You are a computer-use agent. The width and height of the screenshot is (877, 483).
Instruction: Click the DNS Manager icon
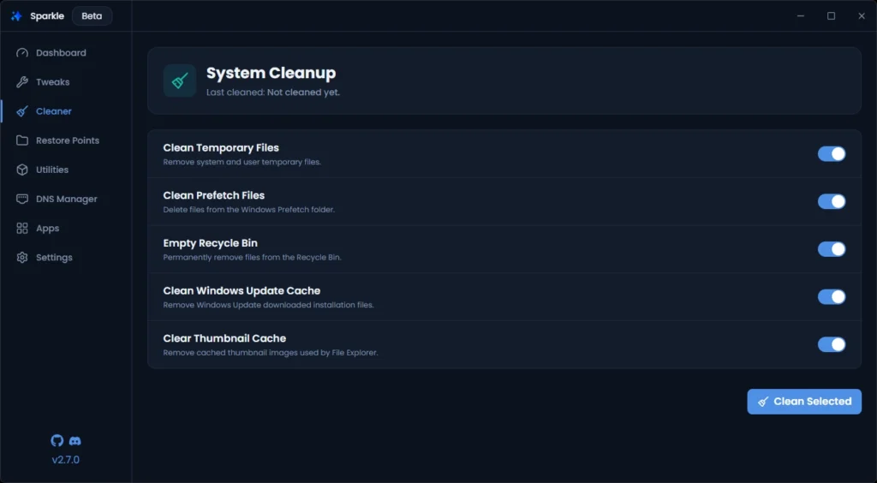click(22, 199)
